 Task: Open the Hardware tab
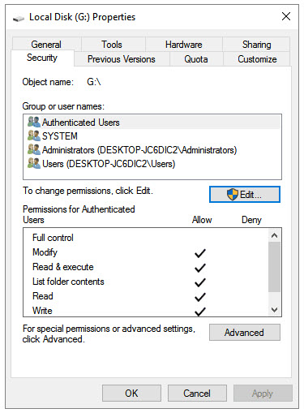point(184,45)
